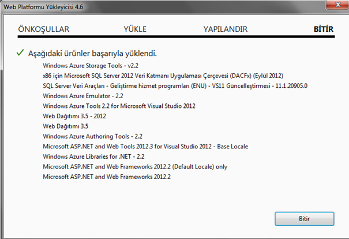Select 'ASP.NET and Web Tools 2012.3' row
The image size is (349, 239).
point(145,147)
